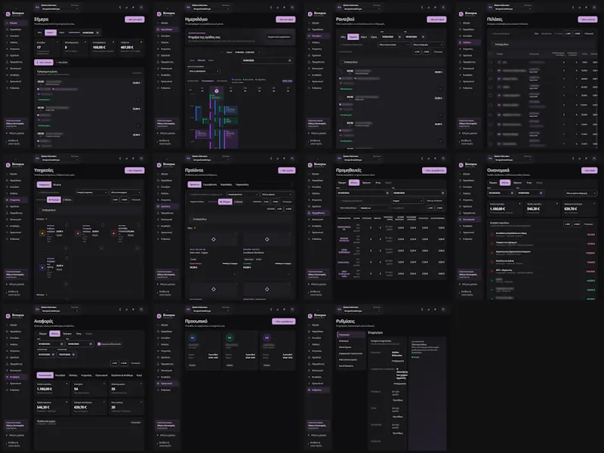Image resolution: width=604 pixels, height=453 pixels.
Task: In Προσωπικό screen, click Σήμερα sidebar icon
Action: (159, 325)
